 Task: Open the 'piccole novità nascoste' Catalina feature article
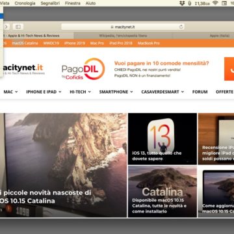[x=63, y=165]
